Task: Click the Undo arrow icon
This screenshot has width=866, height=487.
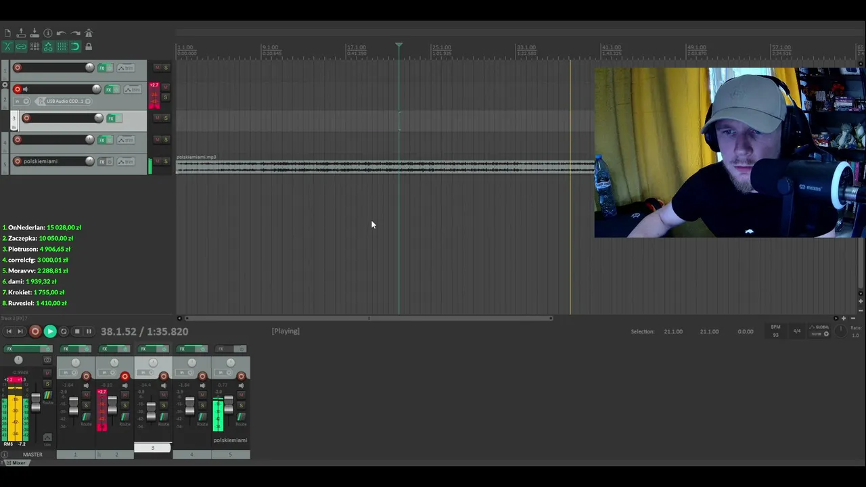Action: tap(62, 33)
